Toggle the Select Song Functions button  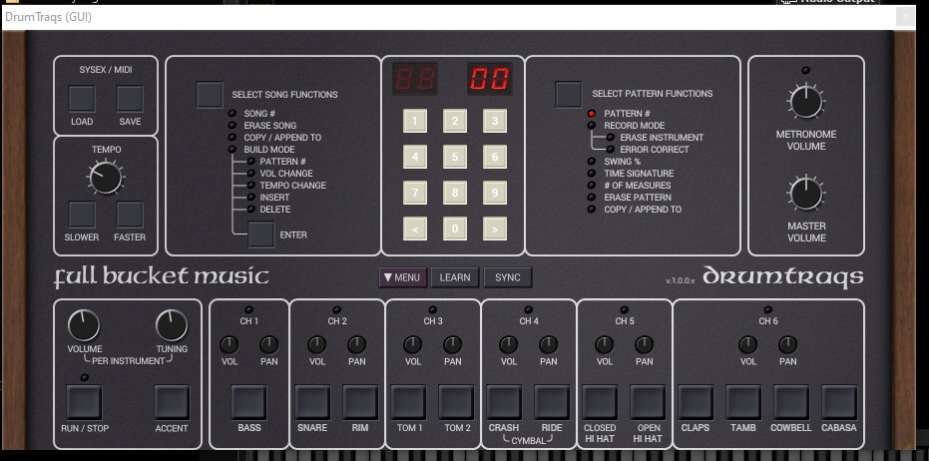210,95
